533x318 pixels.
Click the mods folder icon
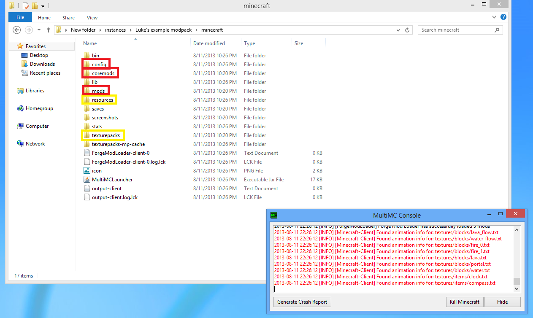click(87, 91)
